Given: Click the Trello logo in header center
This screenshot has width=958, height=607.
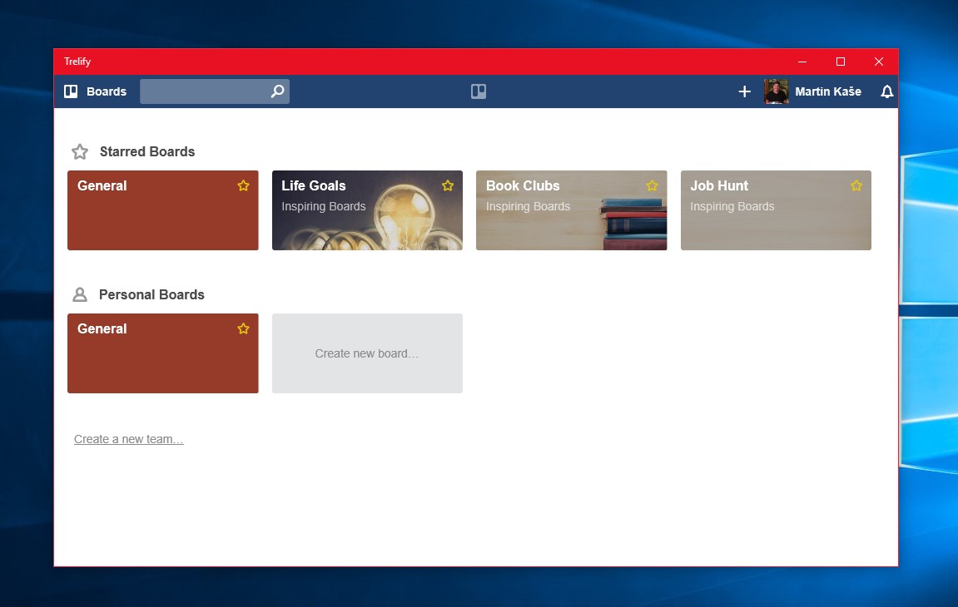Looking at the screenshot, I should [479, 91].
